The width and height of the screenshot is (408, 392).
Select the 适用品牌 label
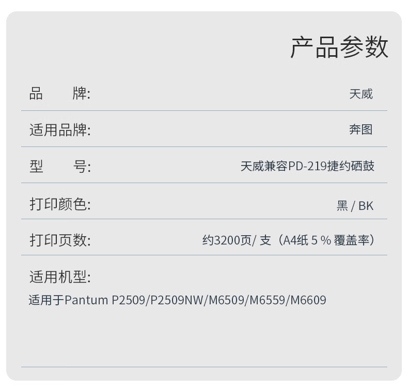coord(60,129)
